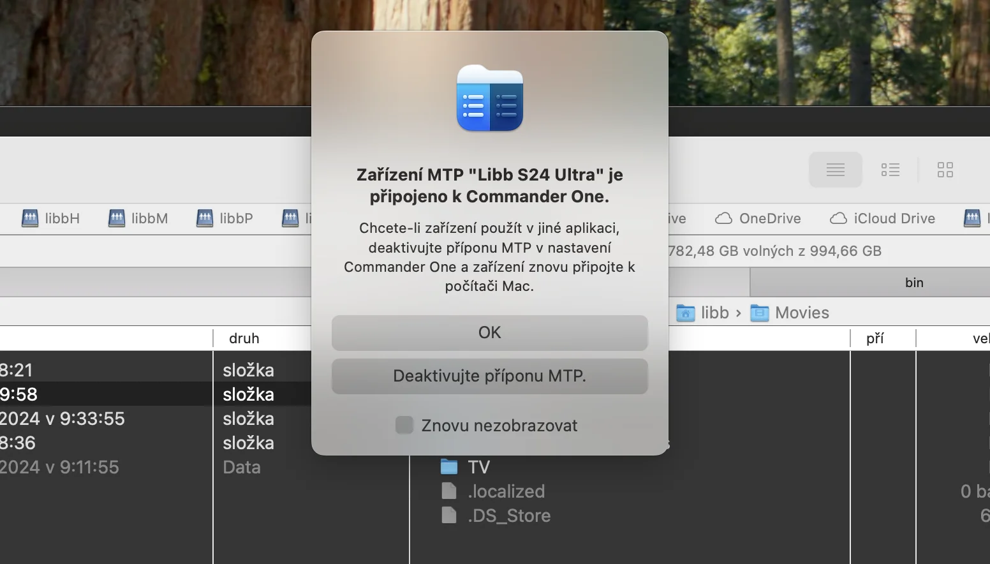Select the bin tab
The width and height of the screenshot is (990, 564).
click(914, 283)
